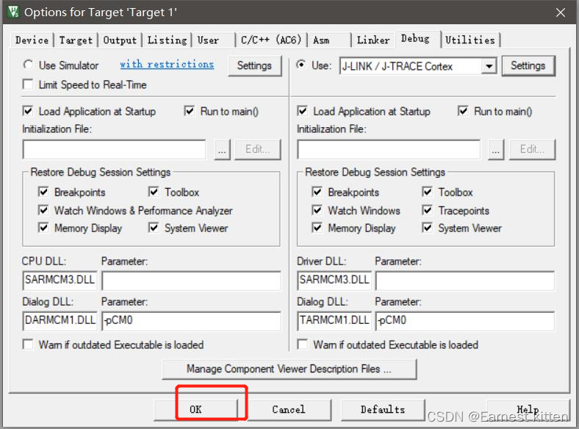Open J-LINK debugger Settings button
Screen dimensions: 579x429
tap(528, 65)
